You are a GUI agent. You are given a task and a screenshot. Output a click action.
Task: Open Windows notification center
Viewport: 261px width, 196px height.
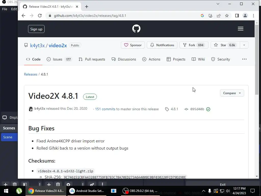coord(253,191)
